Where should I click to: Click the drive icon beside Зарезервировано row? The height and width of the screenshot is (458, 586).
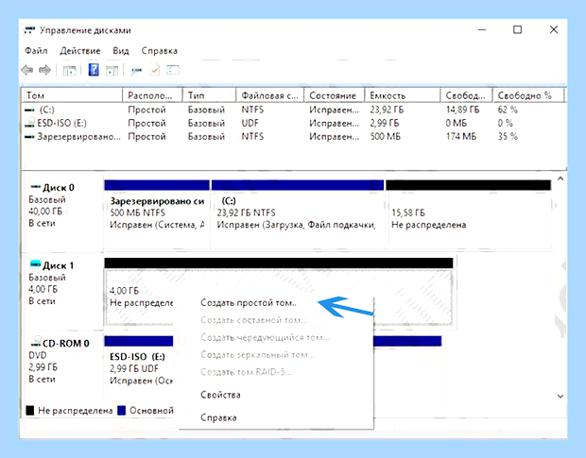coord(29,137)
